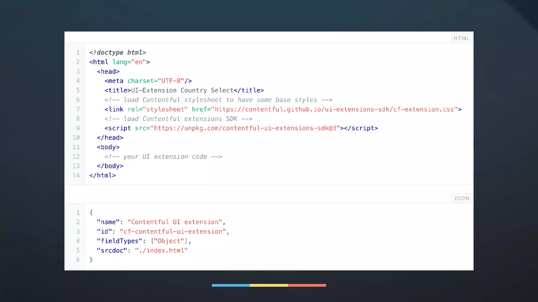Click the load Contentful extensions SDK comment
538x302 pixels.
point(178,119)
